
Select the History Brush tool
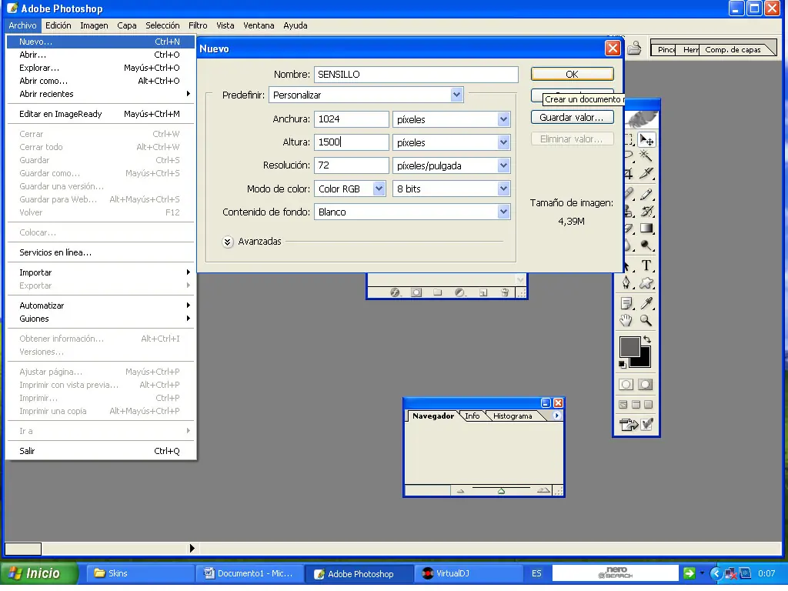point(646,212)
